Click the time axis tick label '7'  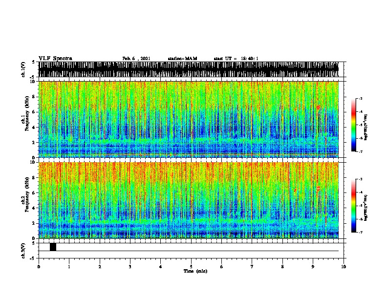tap(252, 267)
